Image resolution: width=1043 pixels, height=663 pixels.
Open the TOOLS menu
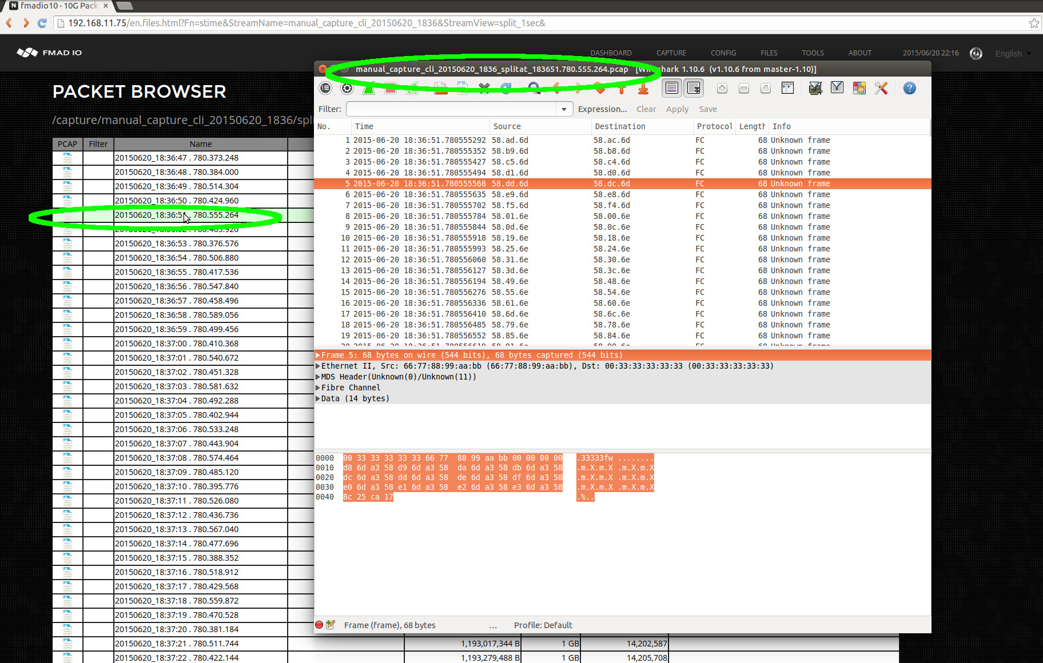813,53
